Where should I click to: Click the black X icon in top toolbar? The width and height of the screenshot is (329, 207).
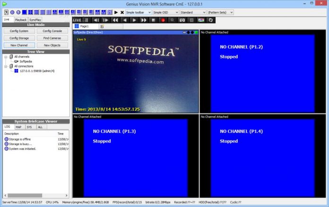[122, 12]
